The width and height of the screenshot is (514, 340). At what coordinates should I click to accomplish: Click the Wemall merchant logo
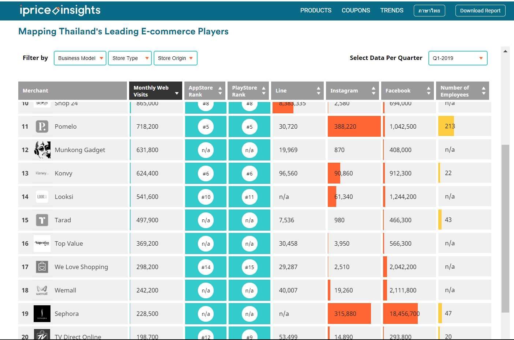pyautogui.click(x=42, y=290)
